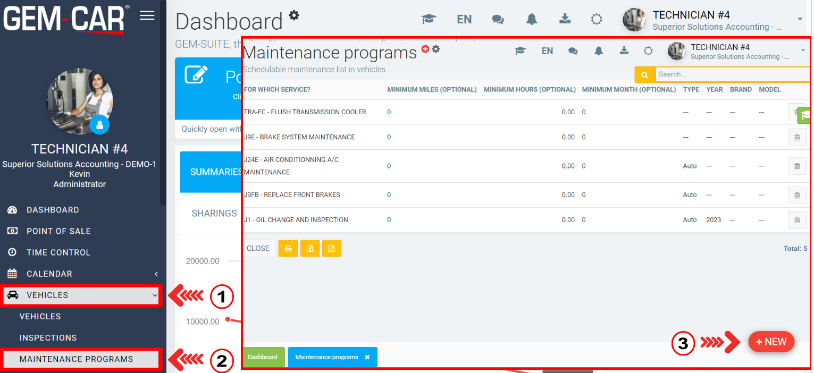Open the Technician #4 user dropdown arrow

(800, 19)
